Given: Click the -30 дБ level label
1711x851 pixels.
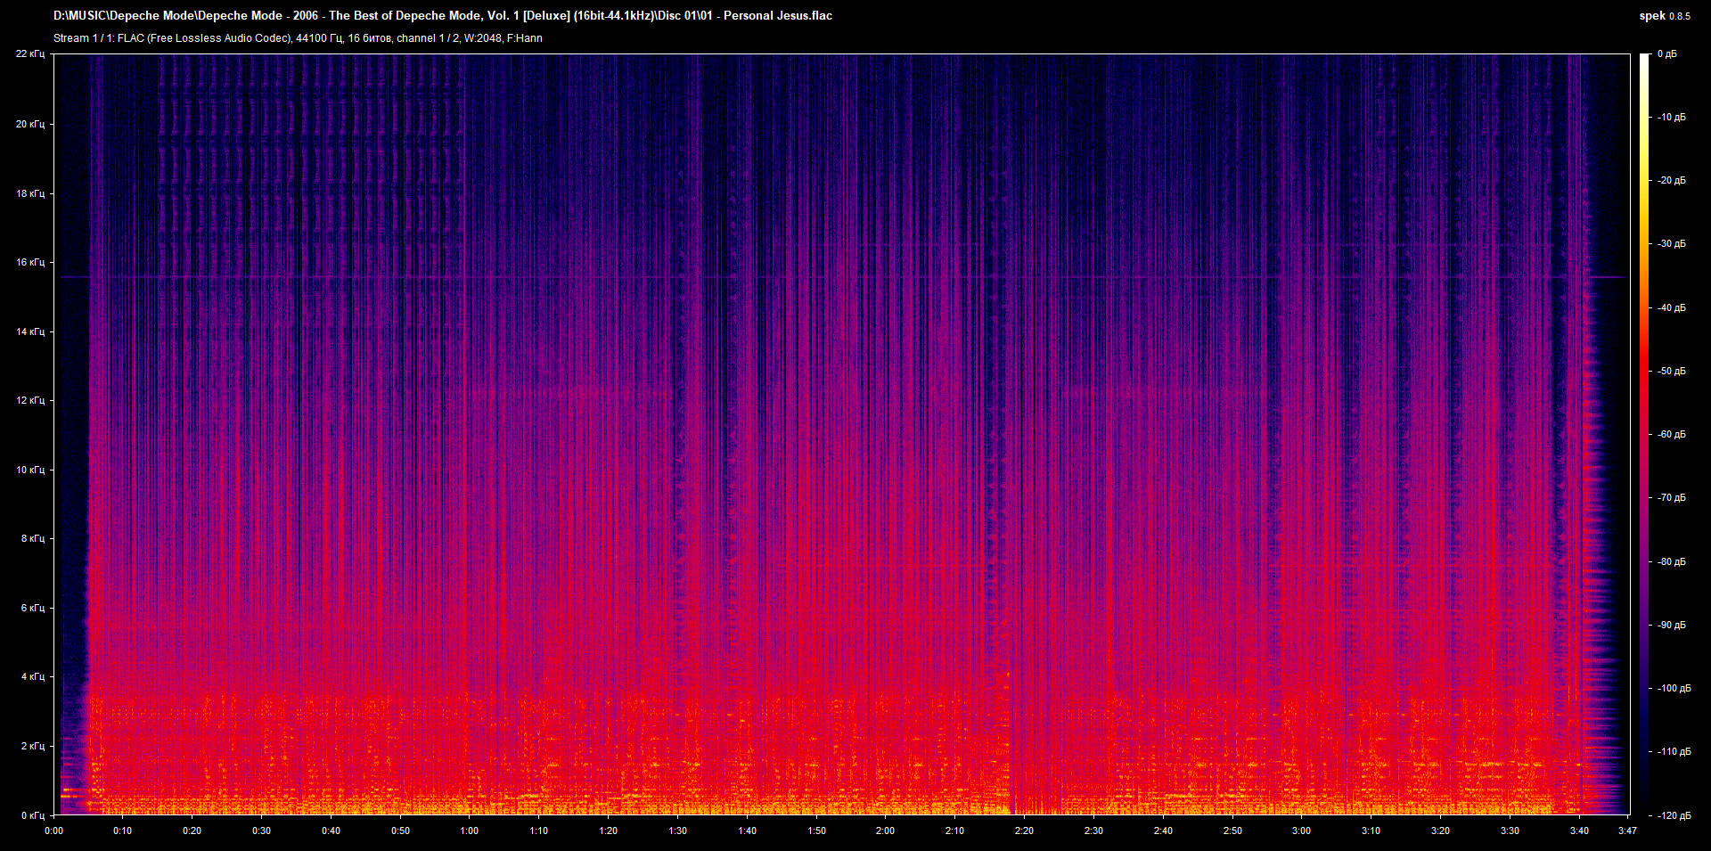Looking at the screenshot, I should [1671, 244].
